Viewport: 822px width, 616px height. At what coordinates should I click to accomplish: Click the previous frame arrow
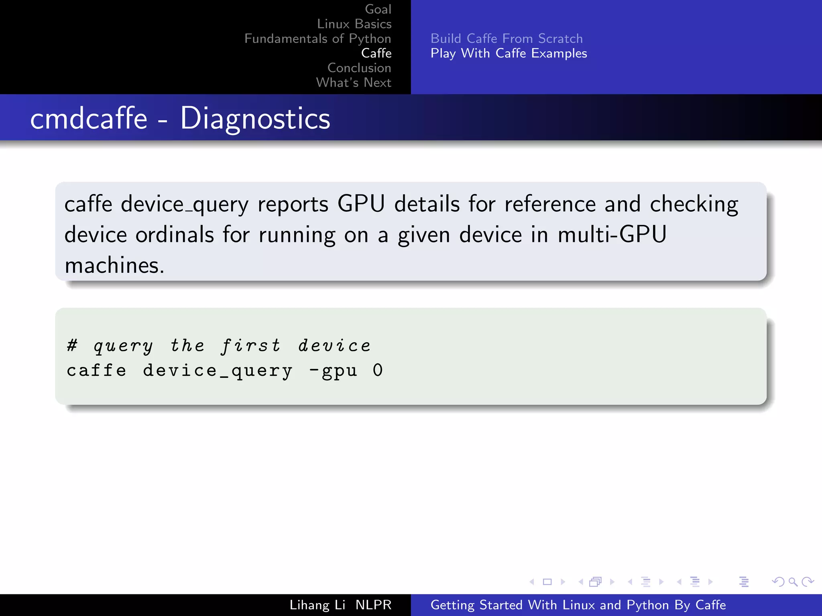[x=581, y=582]
